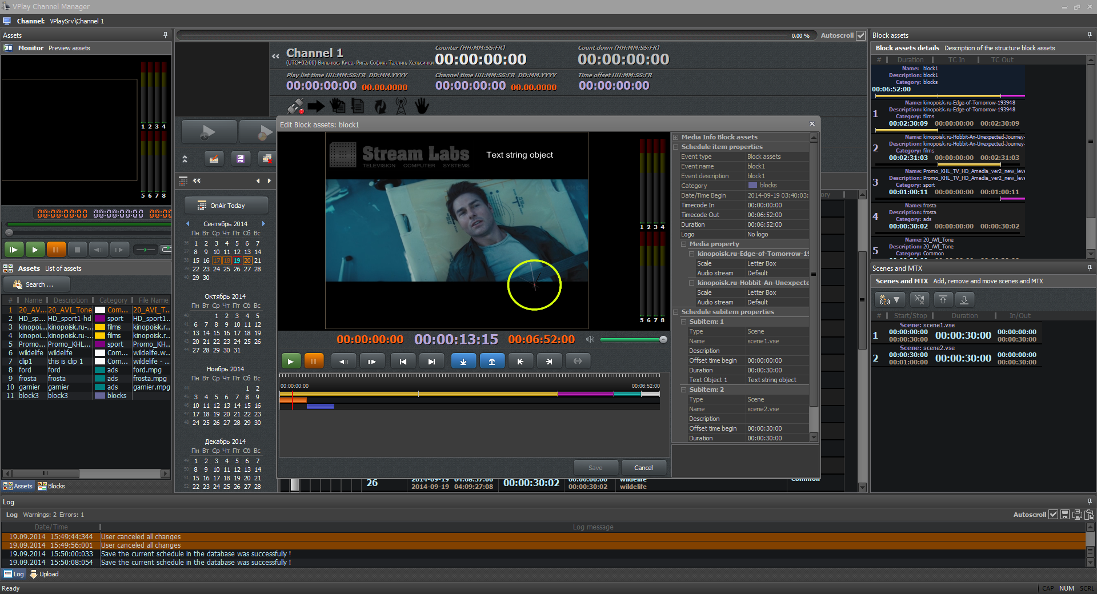Click the green play button in Monitor panel
This screenshot has width=1097, height=594.
pos(35,250)
